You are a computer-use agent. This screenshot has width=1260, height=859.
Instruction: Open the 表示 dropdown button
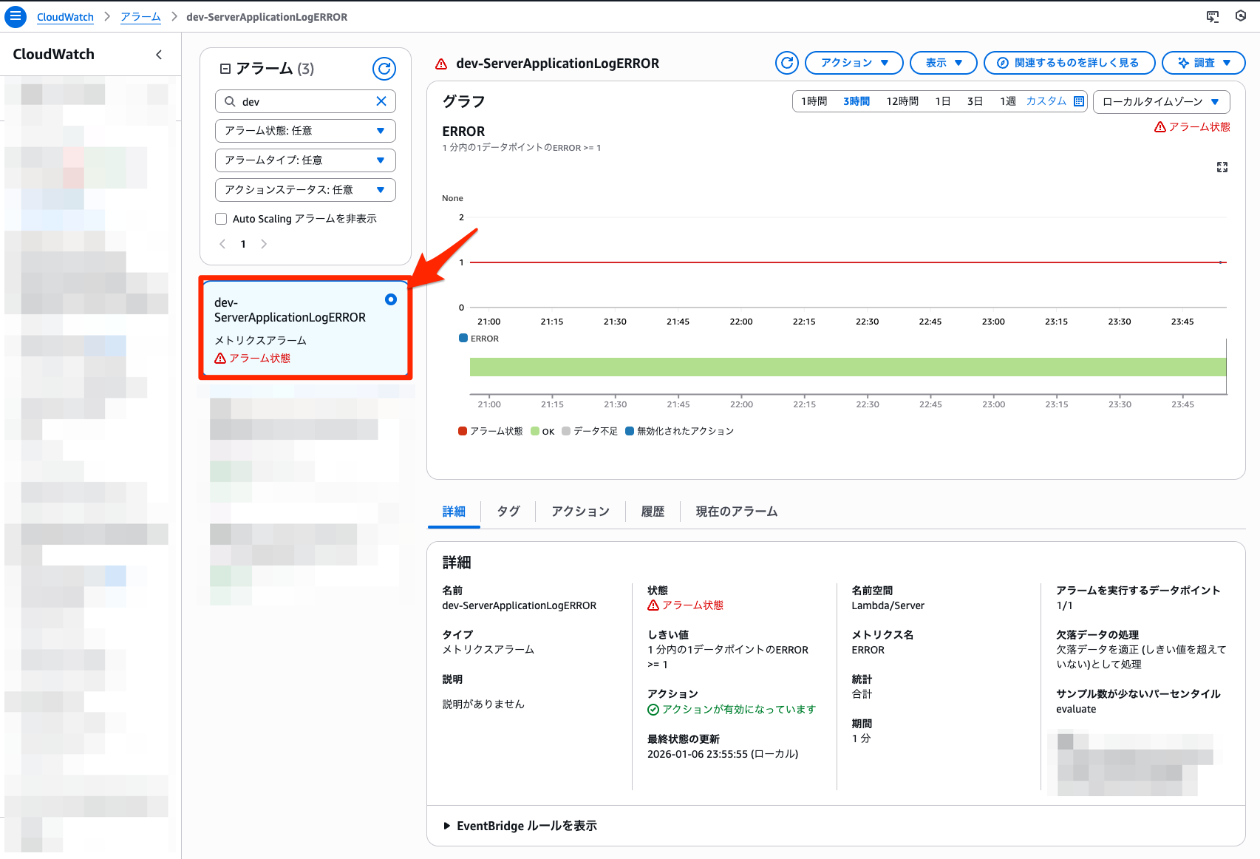pyautogui.click(x=943, y=63)
